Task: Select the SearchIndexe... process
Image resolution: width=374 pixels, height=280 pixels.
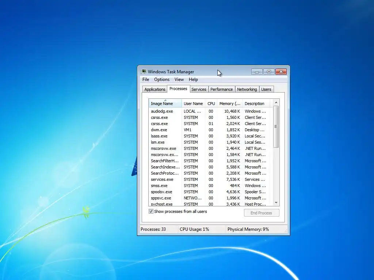Action: pos(211,167)
